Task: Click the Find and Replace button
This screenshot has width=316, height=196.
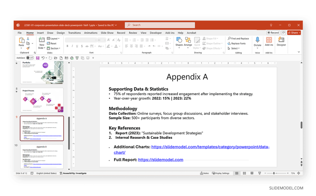Action: click(238, 39)
